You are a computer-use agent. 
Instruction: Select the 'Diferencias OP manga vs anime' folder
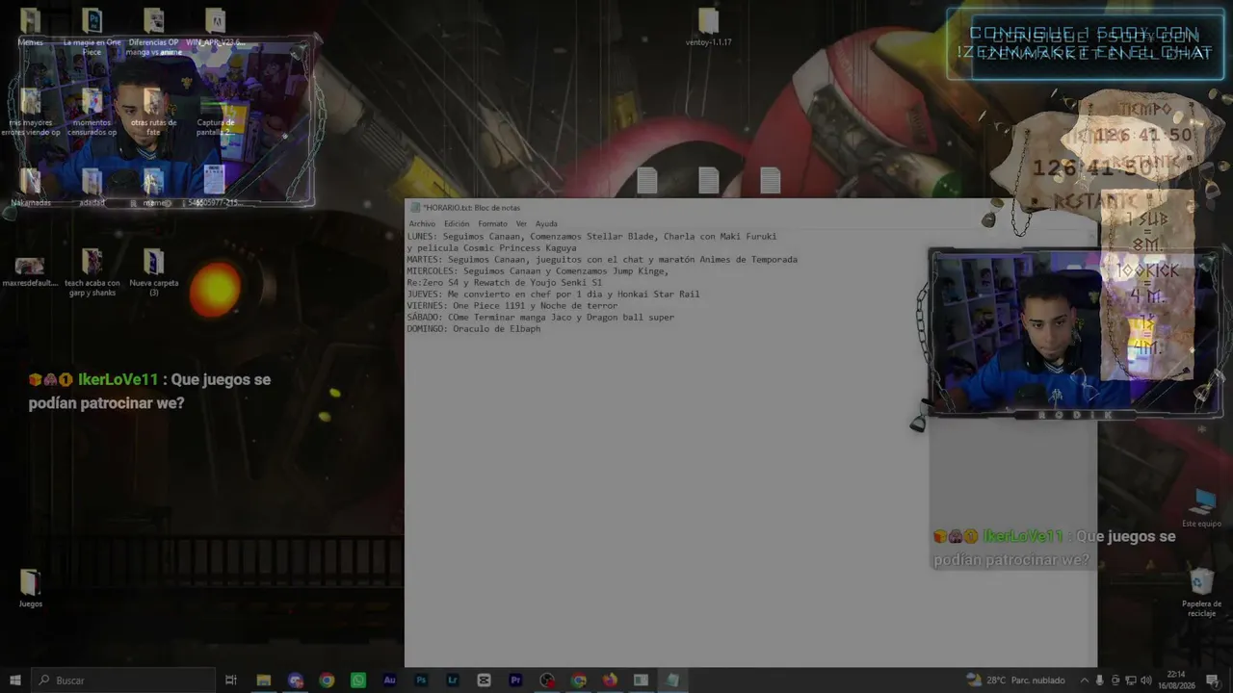[x=153, y=31]
